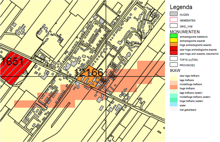The height and width of the screenshot is (142, 220).
Task: Select the orange hoge archeologische waarde swatch
Action: tap(173, 44)
